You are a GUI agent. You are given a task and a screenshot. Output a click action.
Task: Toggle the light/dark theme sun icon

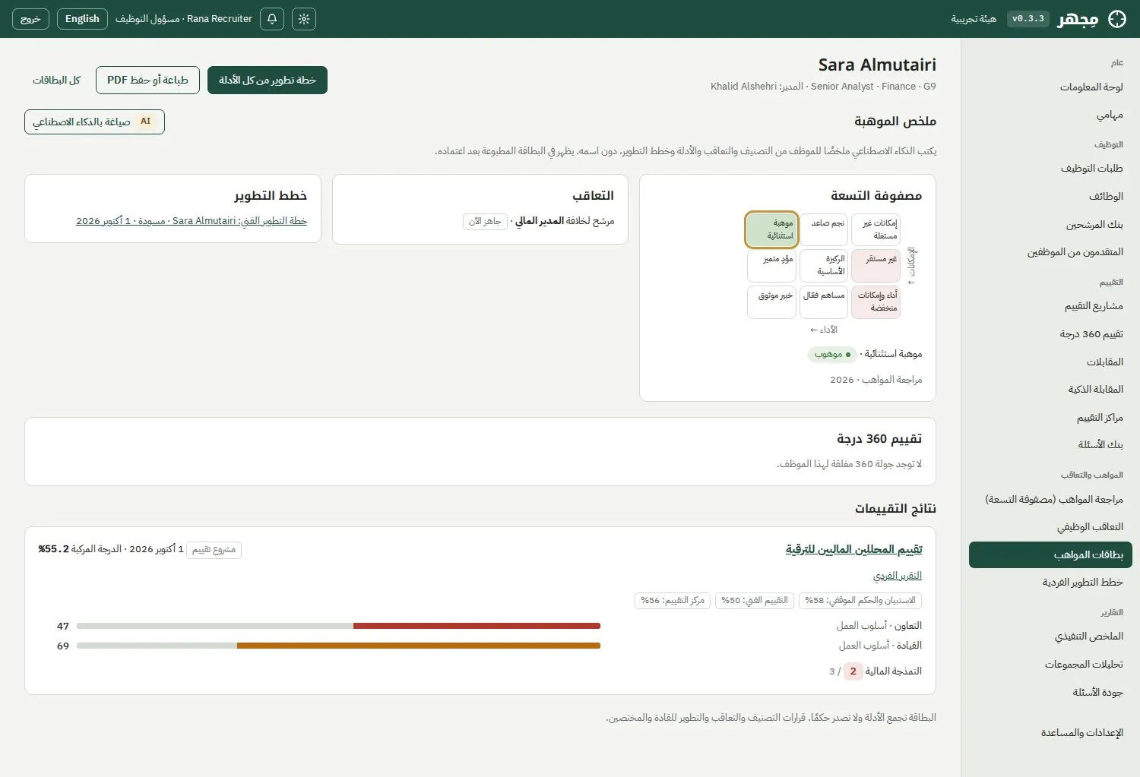coord(304,19)
